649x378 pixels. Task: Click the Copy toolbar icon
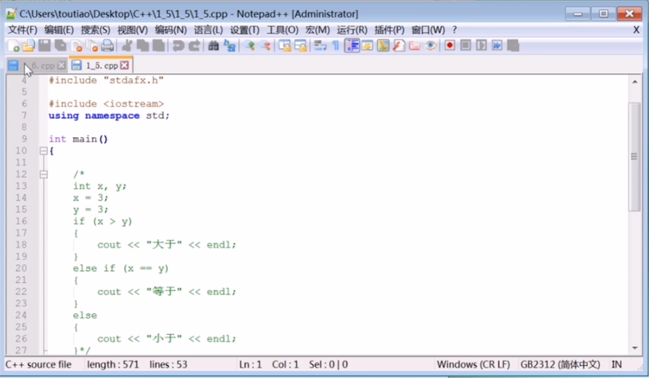click(143, 46)
